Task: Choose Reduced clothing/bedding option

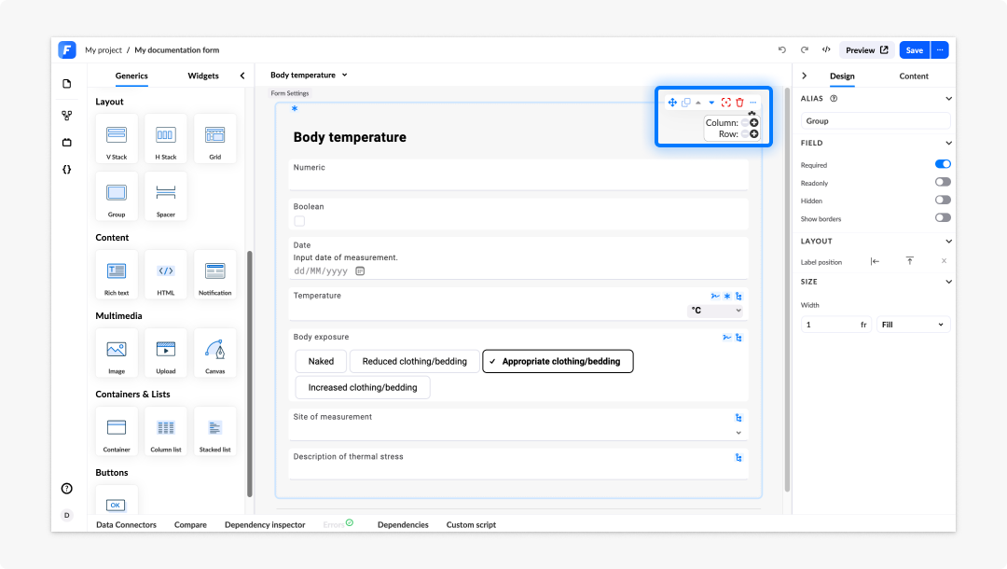Action: (x=415, y=362)
